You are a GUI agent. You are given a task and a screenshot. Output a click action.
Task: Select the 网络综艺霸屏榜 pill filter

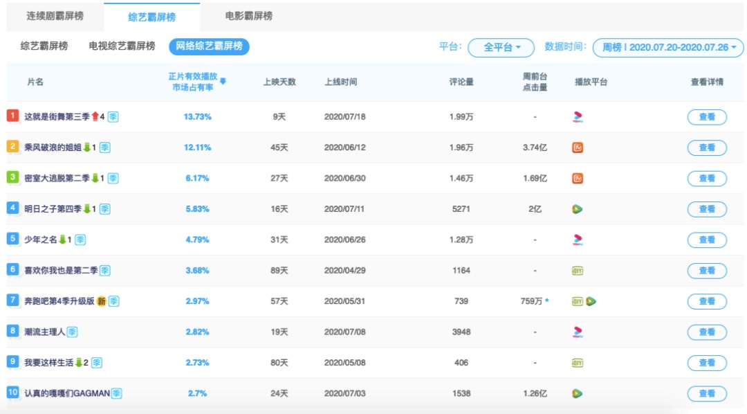(209, 46)
